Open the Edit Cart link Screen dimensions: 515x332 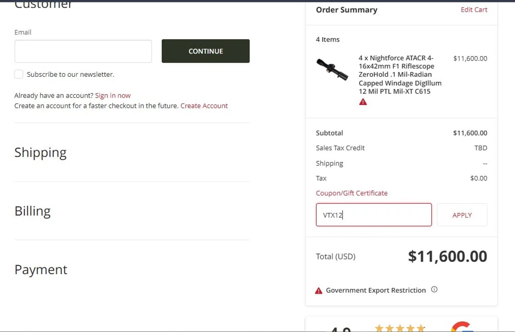pyautogui.click(x=474, y=10)
